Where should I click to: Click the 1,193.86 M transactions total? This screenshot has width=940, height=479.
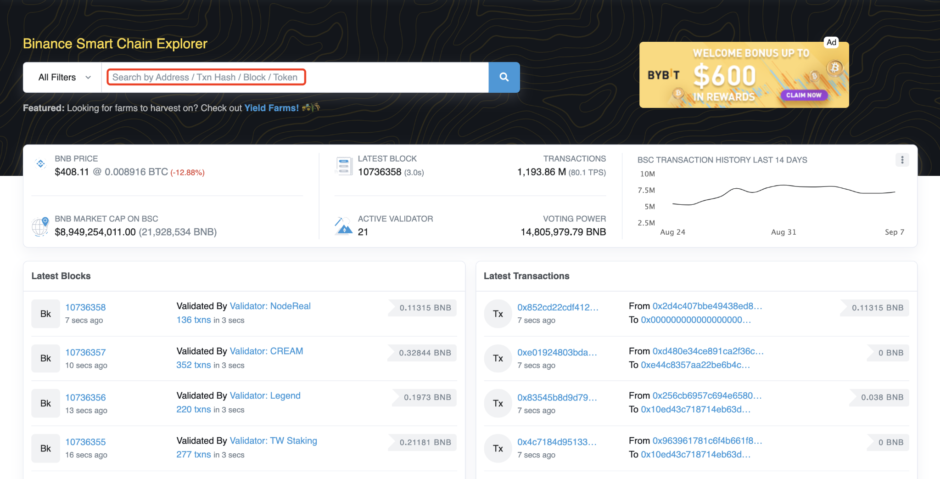[542, 172]
